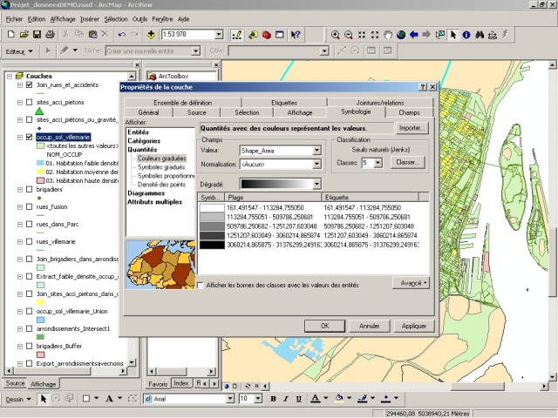Open the Valeur field dropdown
The height and width of the screenshot is (418, 558).
click(x=317, y=151)
